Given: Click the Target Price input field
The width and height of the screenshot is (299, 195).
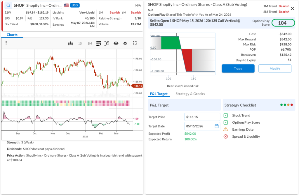Looking at the screenshot, I should tap(202, 117).
